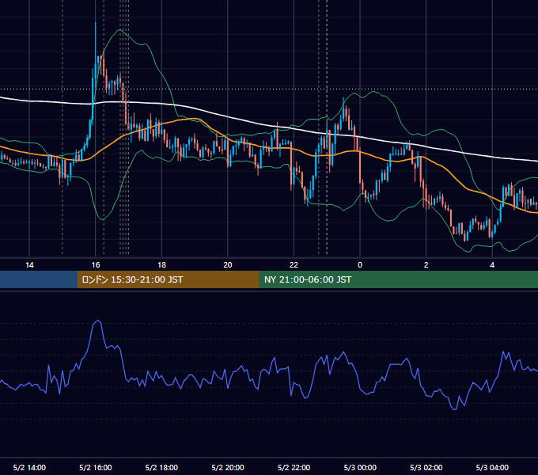Click the 5/2 20:00 date label
Screen dimensions: 538x475
228,467
